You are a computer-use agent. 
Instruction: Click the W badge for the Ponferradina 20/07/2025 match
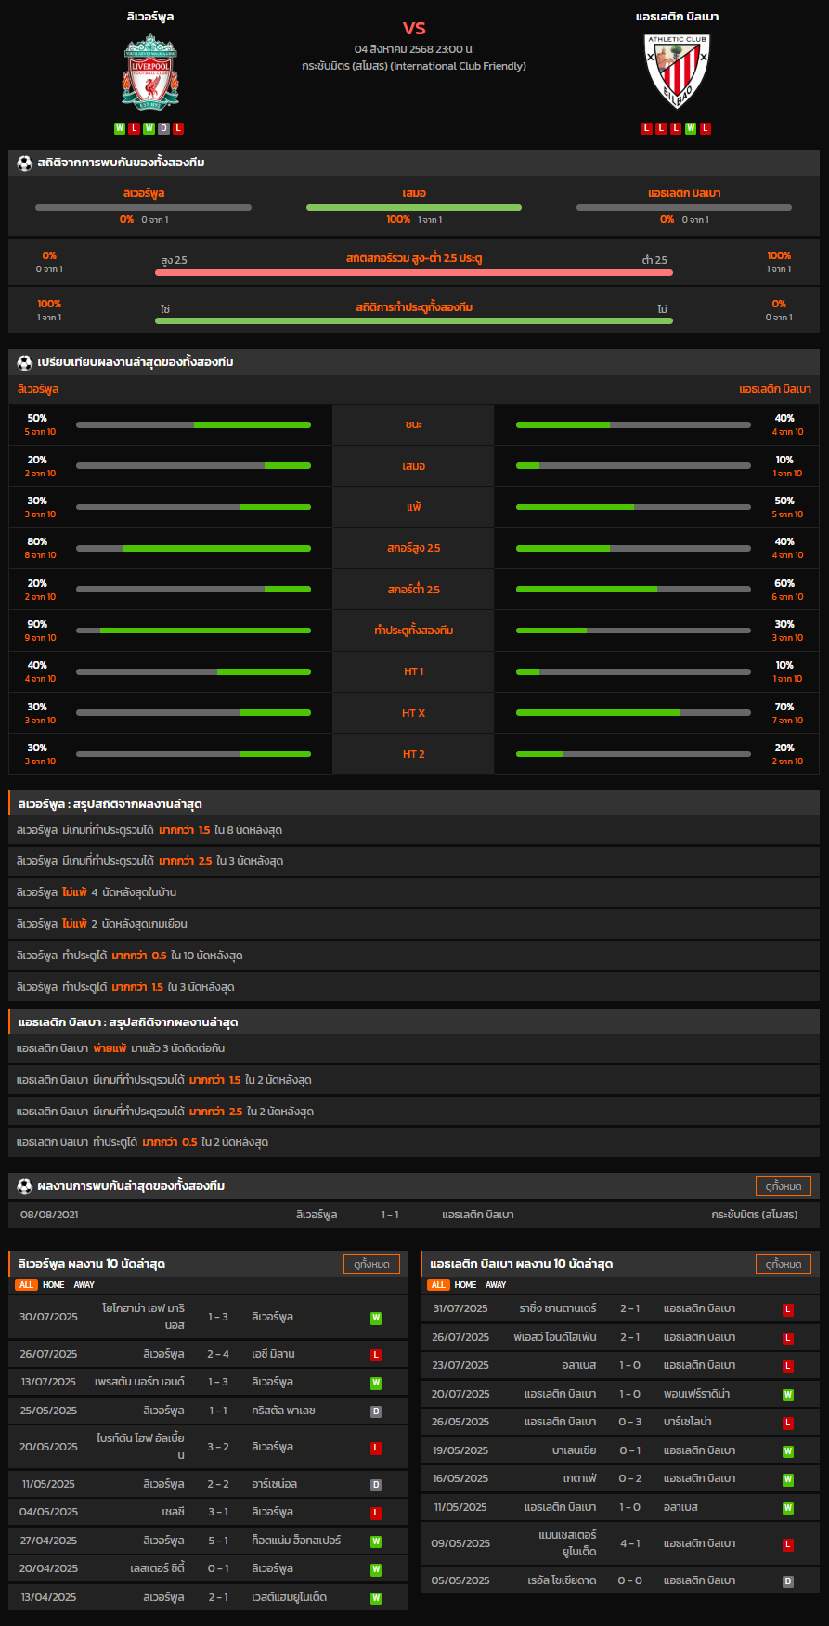(x=788, y=1395)
